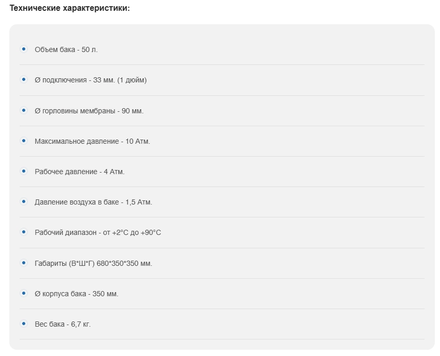Click the bullet next to Габариты
Screen dimensions: 440x356
point(24,263)
